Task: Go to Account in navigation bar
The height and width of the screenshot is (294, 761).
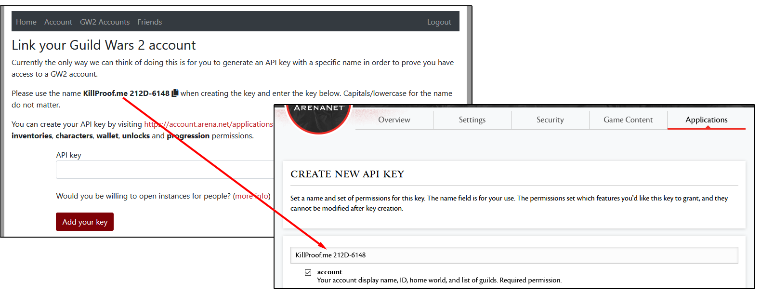Action: (x=58, y=22)
